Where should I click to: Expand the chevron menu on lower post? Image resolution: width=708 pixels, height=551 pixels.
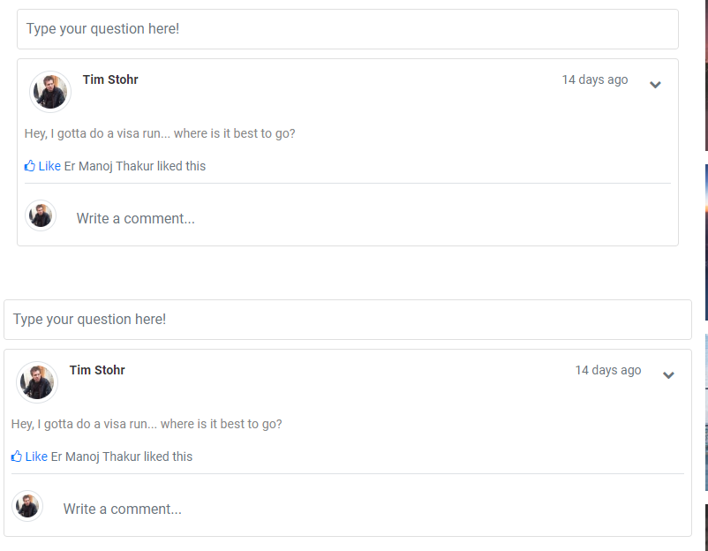(x=668, y=375)
